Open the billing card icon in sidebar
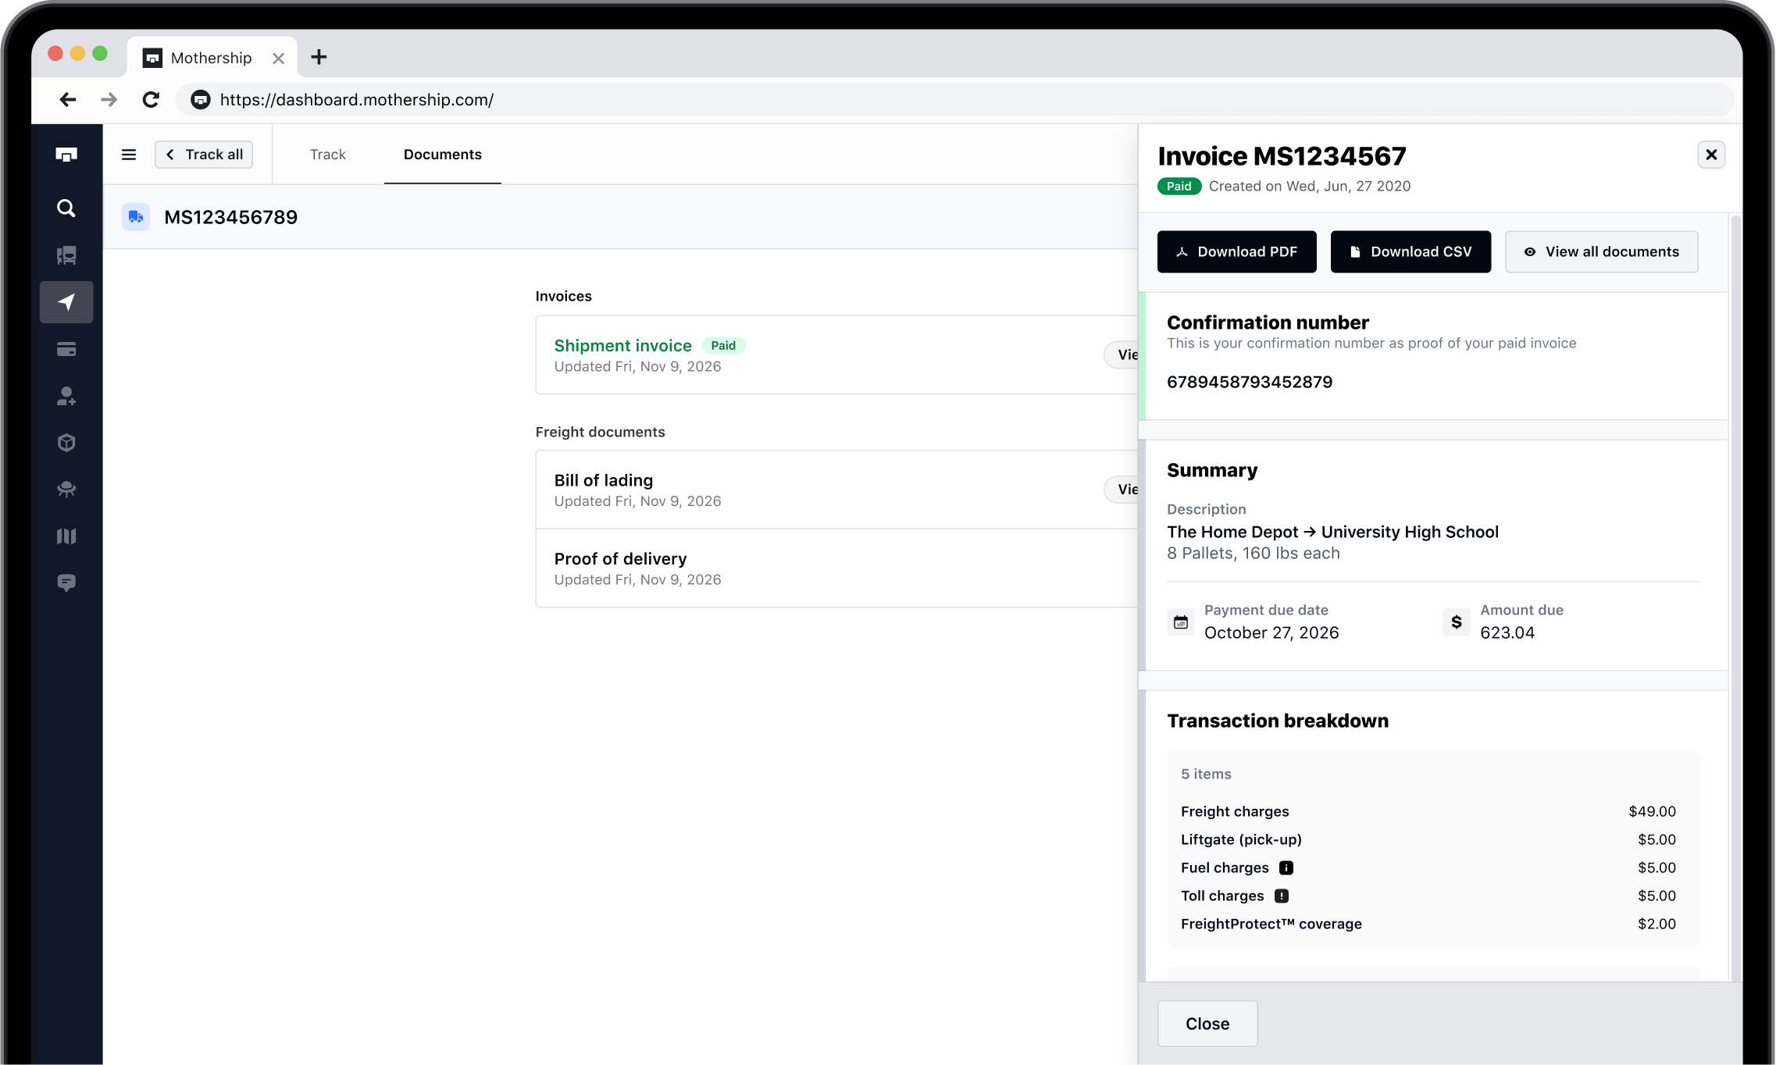Image resolution: width=1776 pixels, height=1065 pixels. 66,349
